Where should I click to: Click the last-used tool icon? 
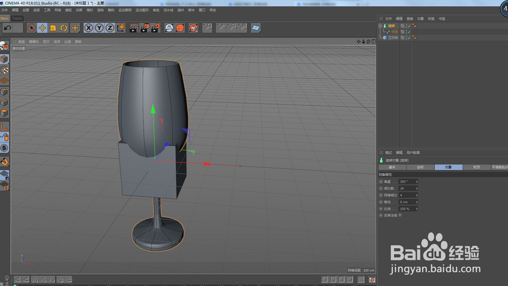click(75, 28)
